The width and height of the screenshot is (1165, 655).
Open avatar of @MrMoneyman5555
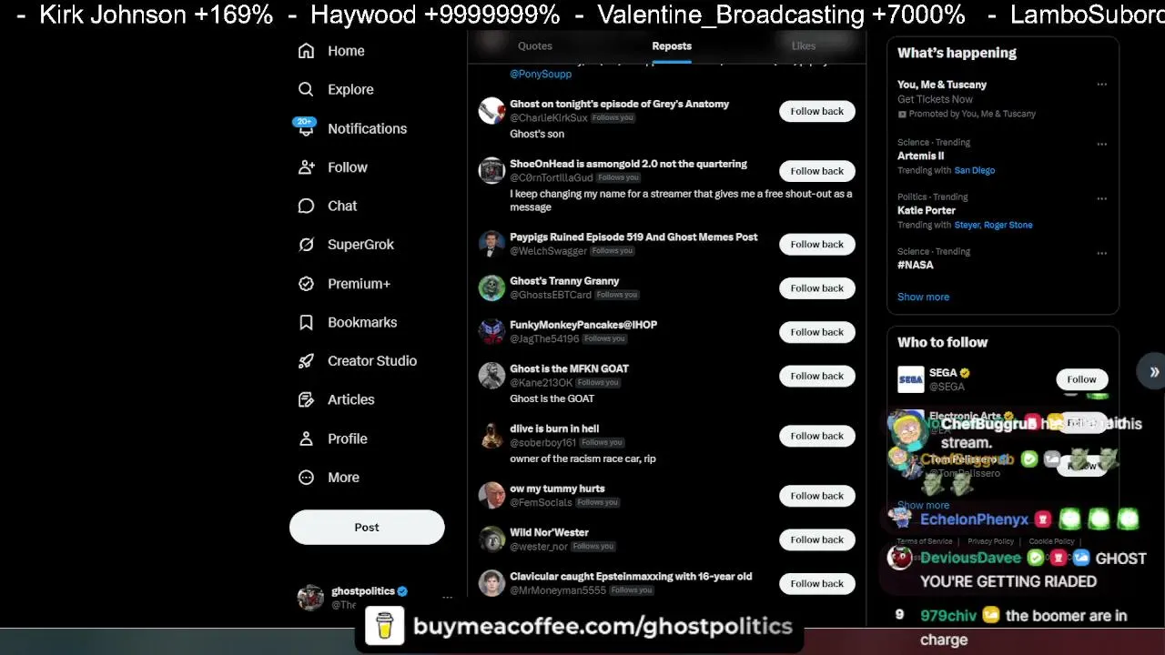491,583
